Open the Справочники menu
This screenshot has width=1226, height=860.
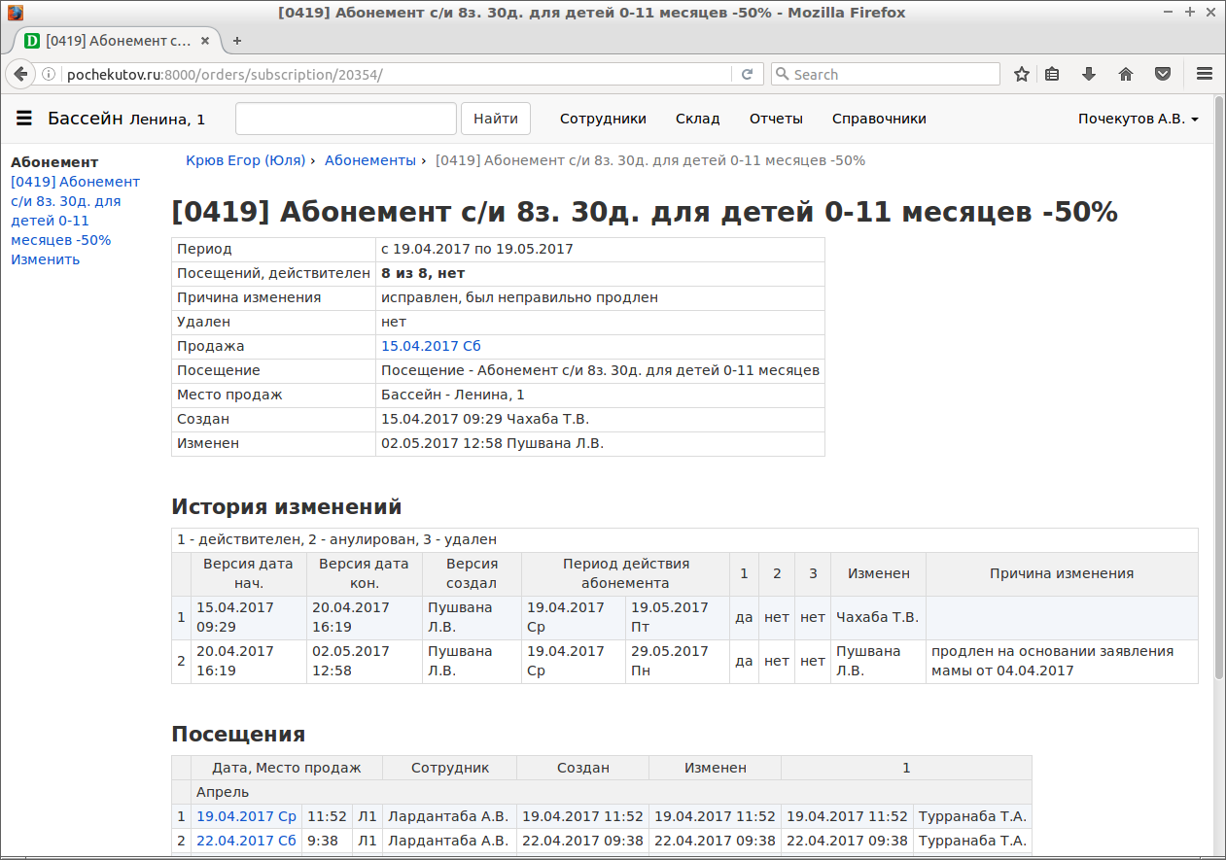point(879,119)
